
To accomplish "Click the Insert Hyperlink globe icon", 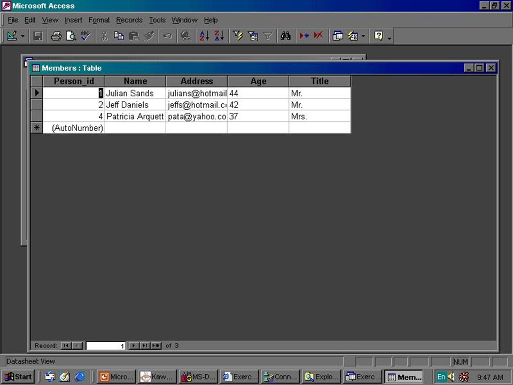I will 186,36.
